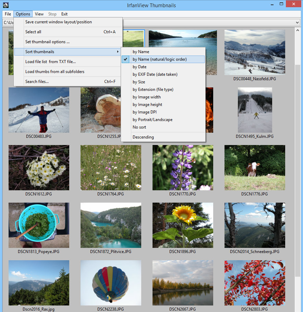Open the File menu
Viewport: 303px width, 312px height.
pyautogui.click(x=8, y=14)
